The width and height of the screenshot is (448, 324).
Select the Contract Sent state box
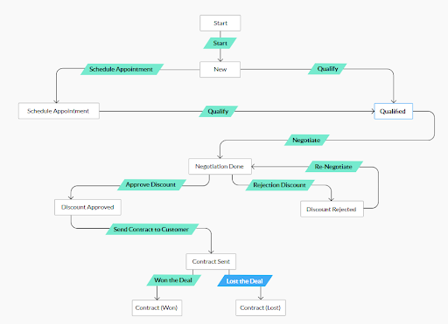pos(211,261)
